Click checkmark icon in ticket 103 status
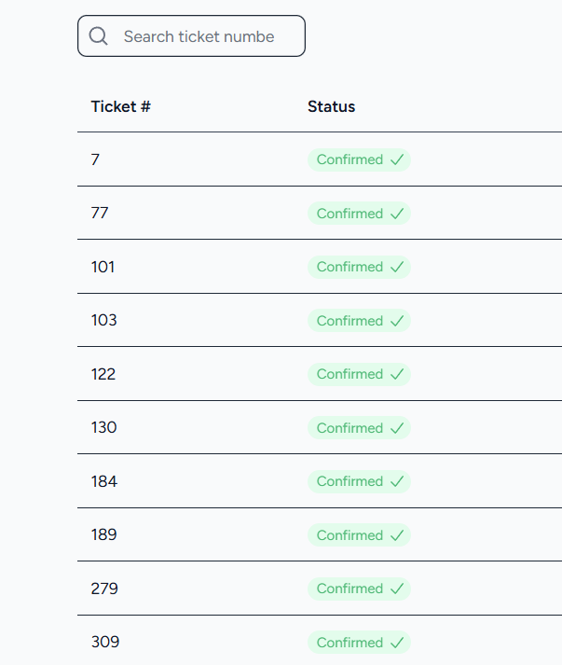 pyautogui.click(x=397, y=321)
